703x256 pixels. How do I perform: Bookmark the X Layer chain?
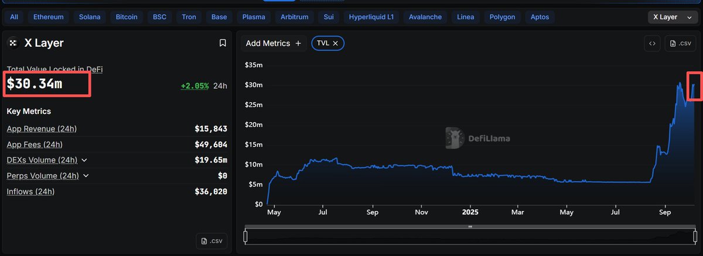(223, 43)
